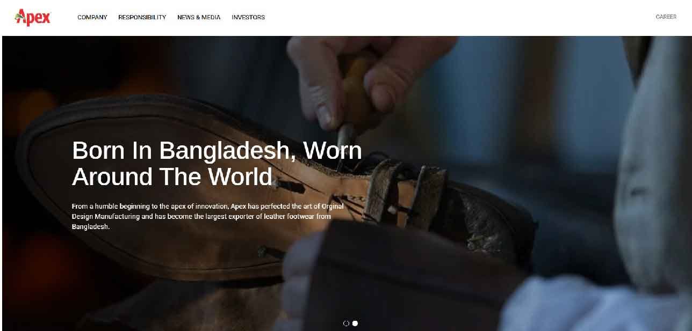The height and width of the screenshot is (331, 692).
Task: Click the paragraph line starting "From a humble beginning"
Action: 208,206
